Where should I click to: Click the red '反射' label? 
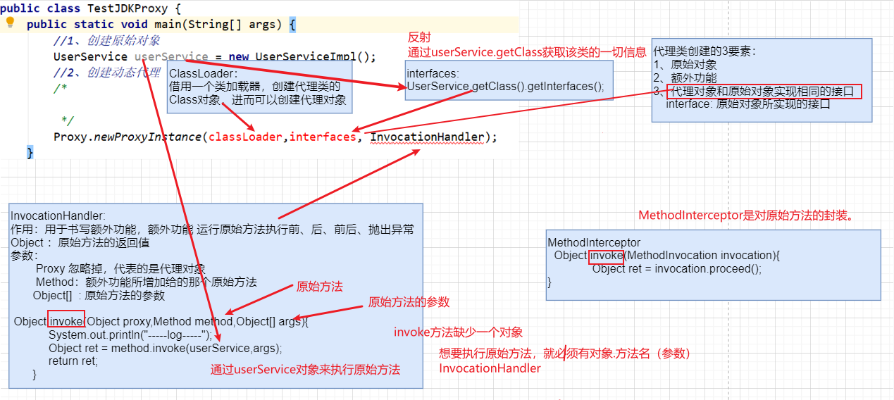tap(418, 37)
